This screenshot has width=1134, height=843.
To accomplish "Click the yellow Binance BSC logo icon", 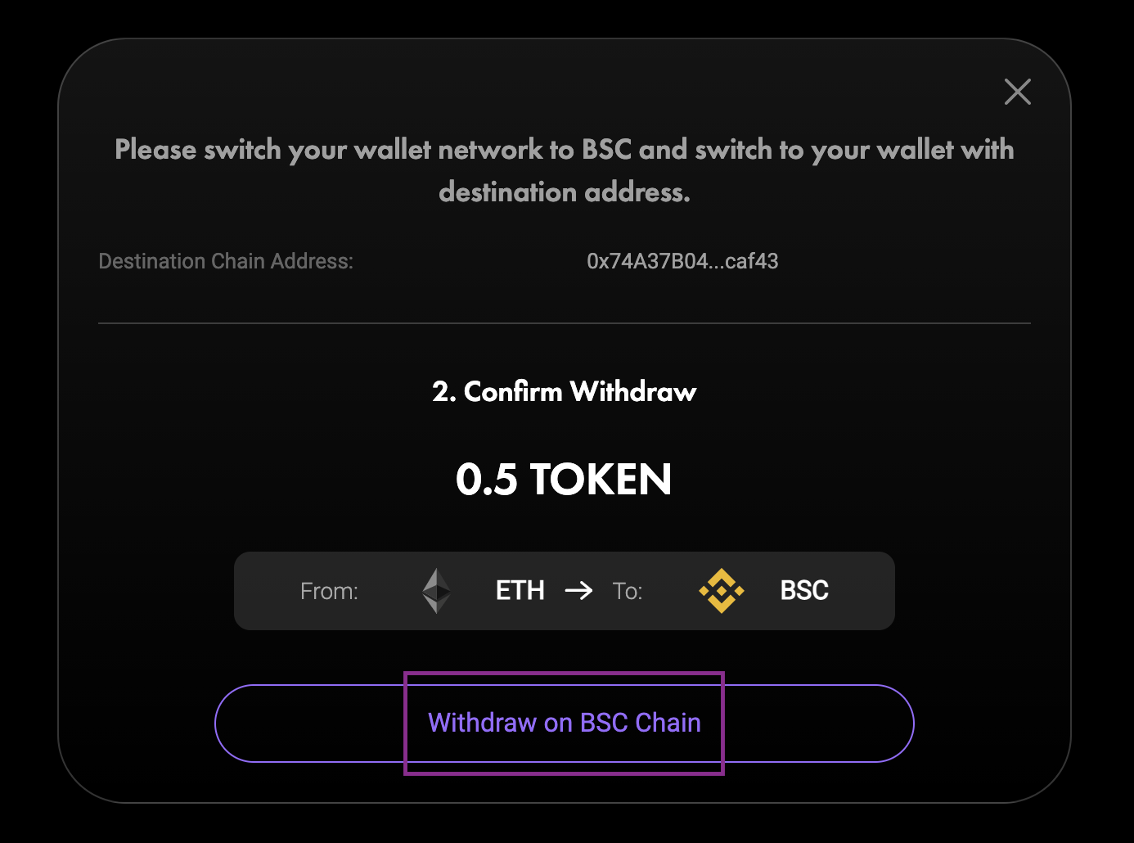I will pyautogui.click(x=721, y=591).
